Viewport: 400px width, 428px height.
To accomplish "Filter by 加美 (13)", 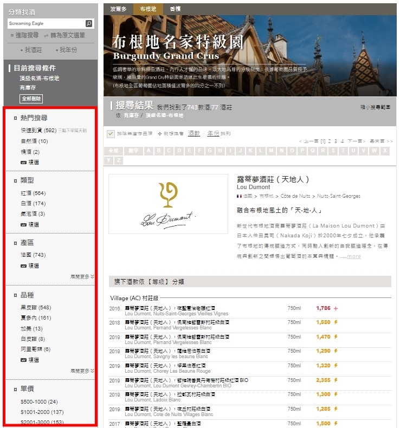I will (31, 329).
